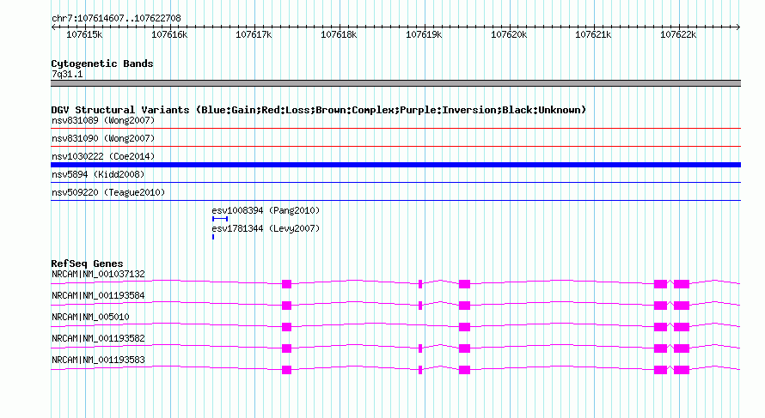Screen dimensions: 765x418
Task: Open variant nsv5894 (Kidd2008) label
Action: pyautogui.click(x=98, y=174)
